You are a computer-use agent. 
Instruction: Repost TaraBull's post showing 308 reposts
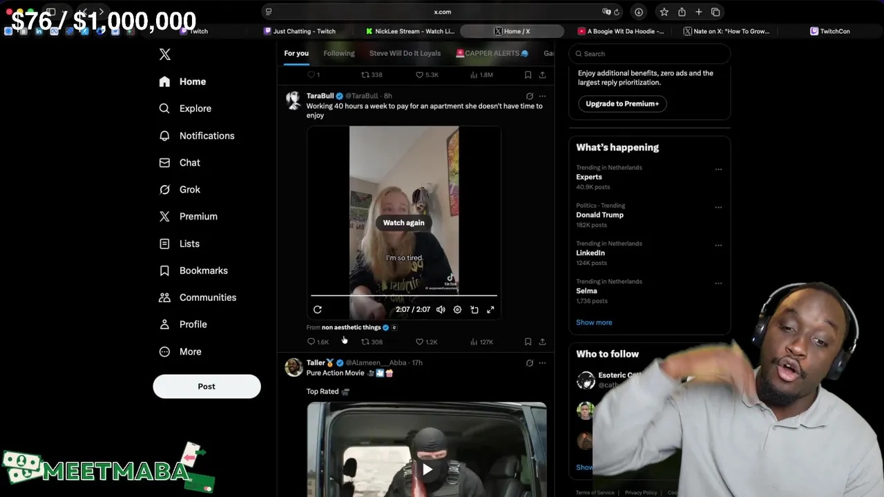tap(372, 342)
